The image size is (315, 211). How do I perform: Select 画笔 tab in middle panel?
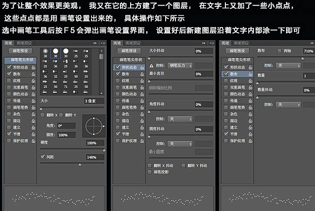(117, 43)
